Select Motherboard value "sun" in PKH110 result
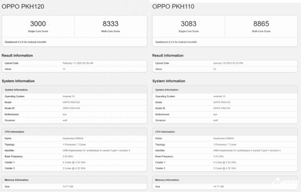 pos(215,114)
